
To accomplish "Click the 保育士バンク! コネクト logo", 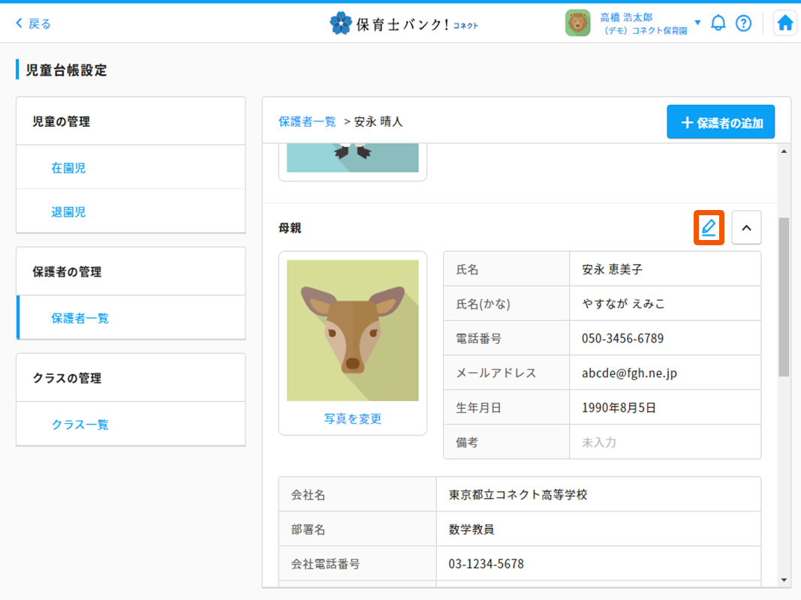I will click(x=404, y=23).
